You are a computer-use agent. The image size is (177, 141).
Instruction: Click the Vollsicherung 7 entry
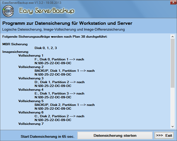pyautogui.click(x=31, y=124)
